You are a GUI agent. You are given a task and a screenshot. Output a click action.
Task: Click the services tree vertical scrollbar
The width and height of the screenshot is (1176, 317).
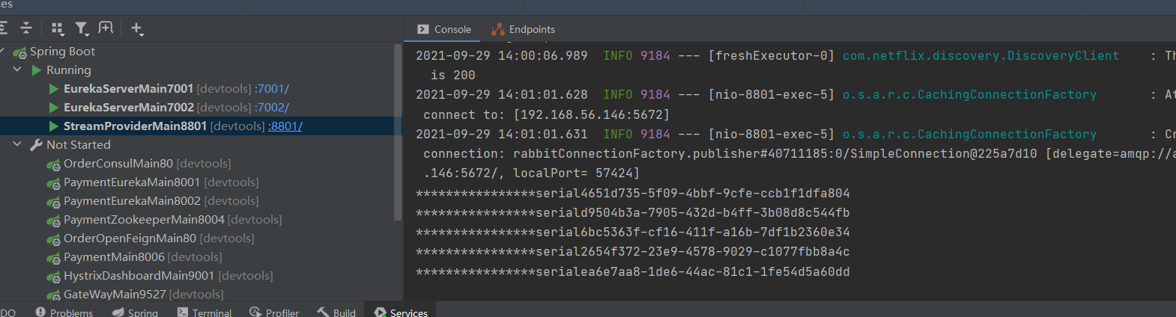tap(398, 131)
